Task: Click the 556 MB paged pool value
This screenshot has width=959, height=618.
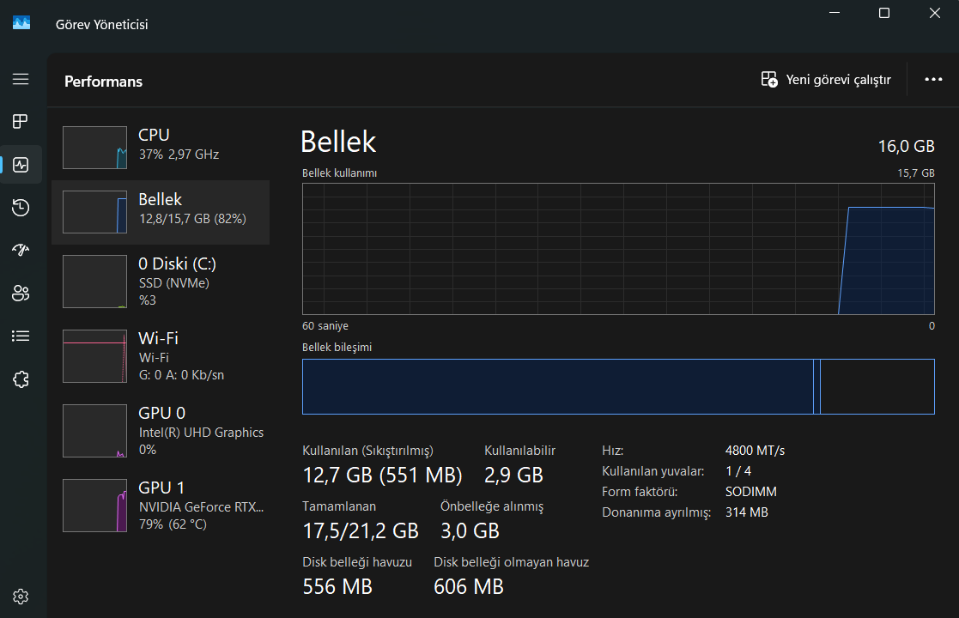Action: coord(337,587)
